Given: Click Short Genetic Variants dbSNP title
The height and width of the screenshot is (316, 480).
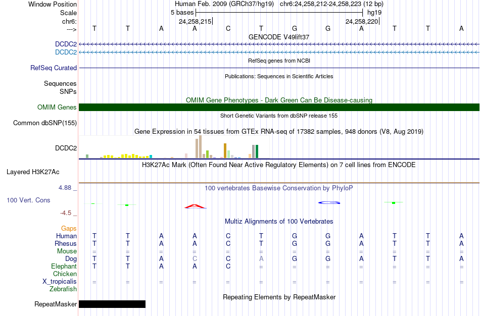Looking at the screenshot, I should point(279,116).
